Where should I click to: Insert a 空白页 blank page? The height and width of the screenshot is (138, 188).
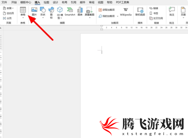8,13
